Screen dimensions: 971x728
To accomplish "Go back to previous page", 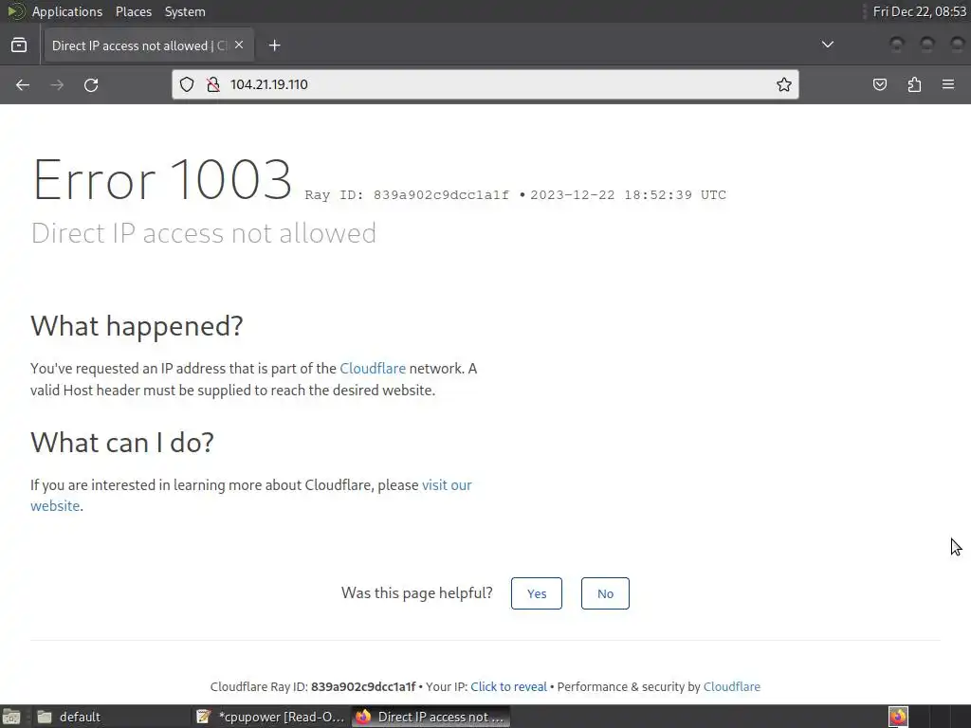I will click(x=23, y=84).
